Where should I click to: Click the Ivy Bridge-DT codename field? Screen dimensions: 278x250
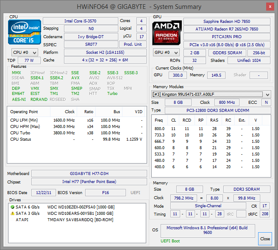click(91, 37)
